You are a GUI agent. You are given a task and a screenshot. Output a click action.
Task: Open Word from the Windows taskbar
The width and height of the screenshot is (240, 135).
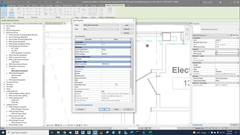[132, 132]
